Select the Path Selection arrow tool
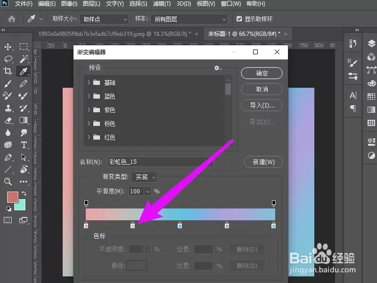 coord(24,158)
